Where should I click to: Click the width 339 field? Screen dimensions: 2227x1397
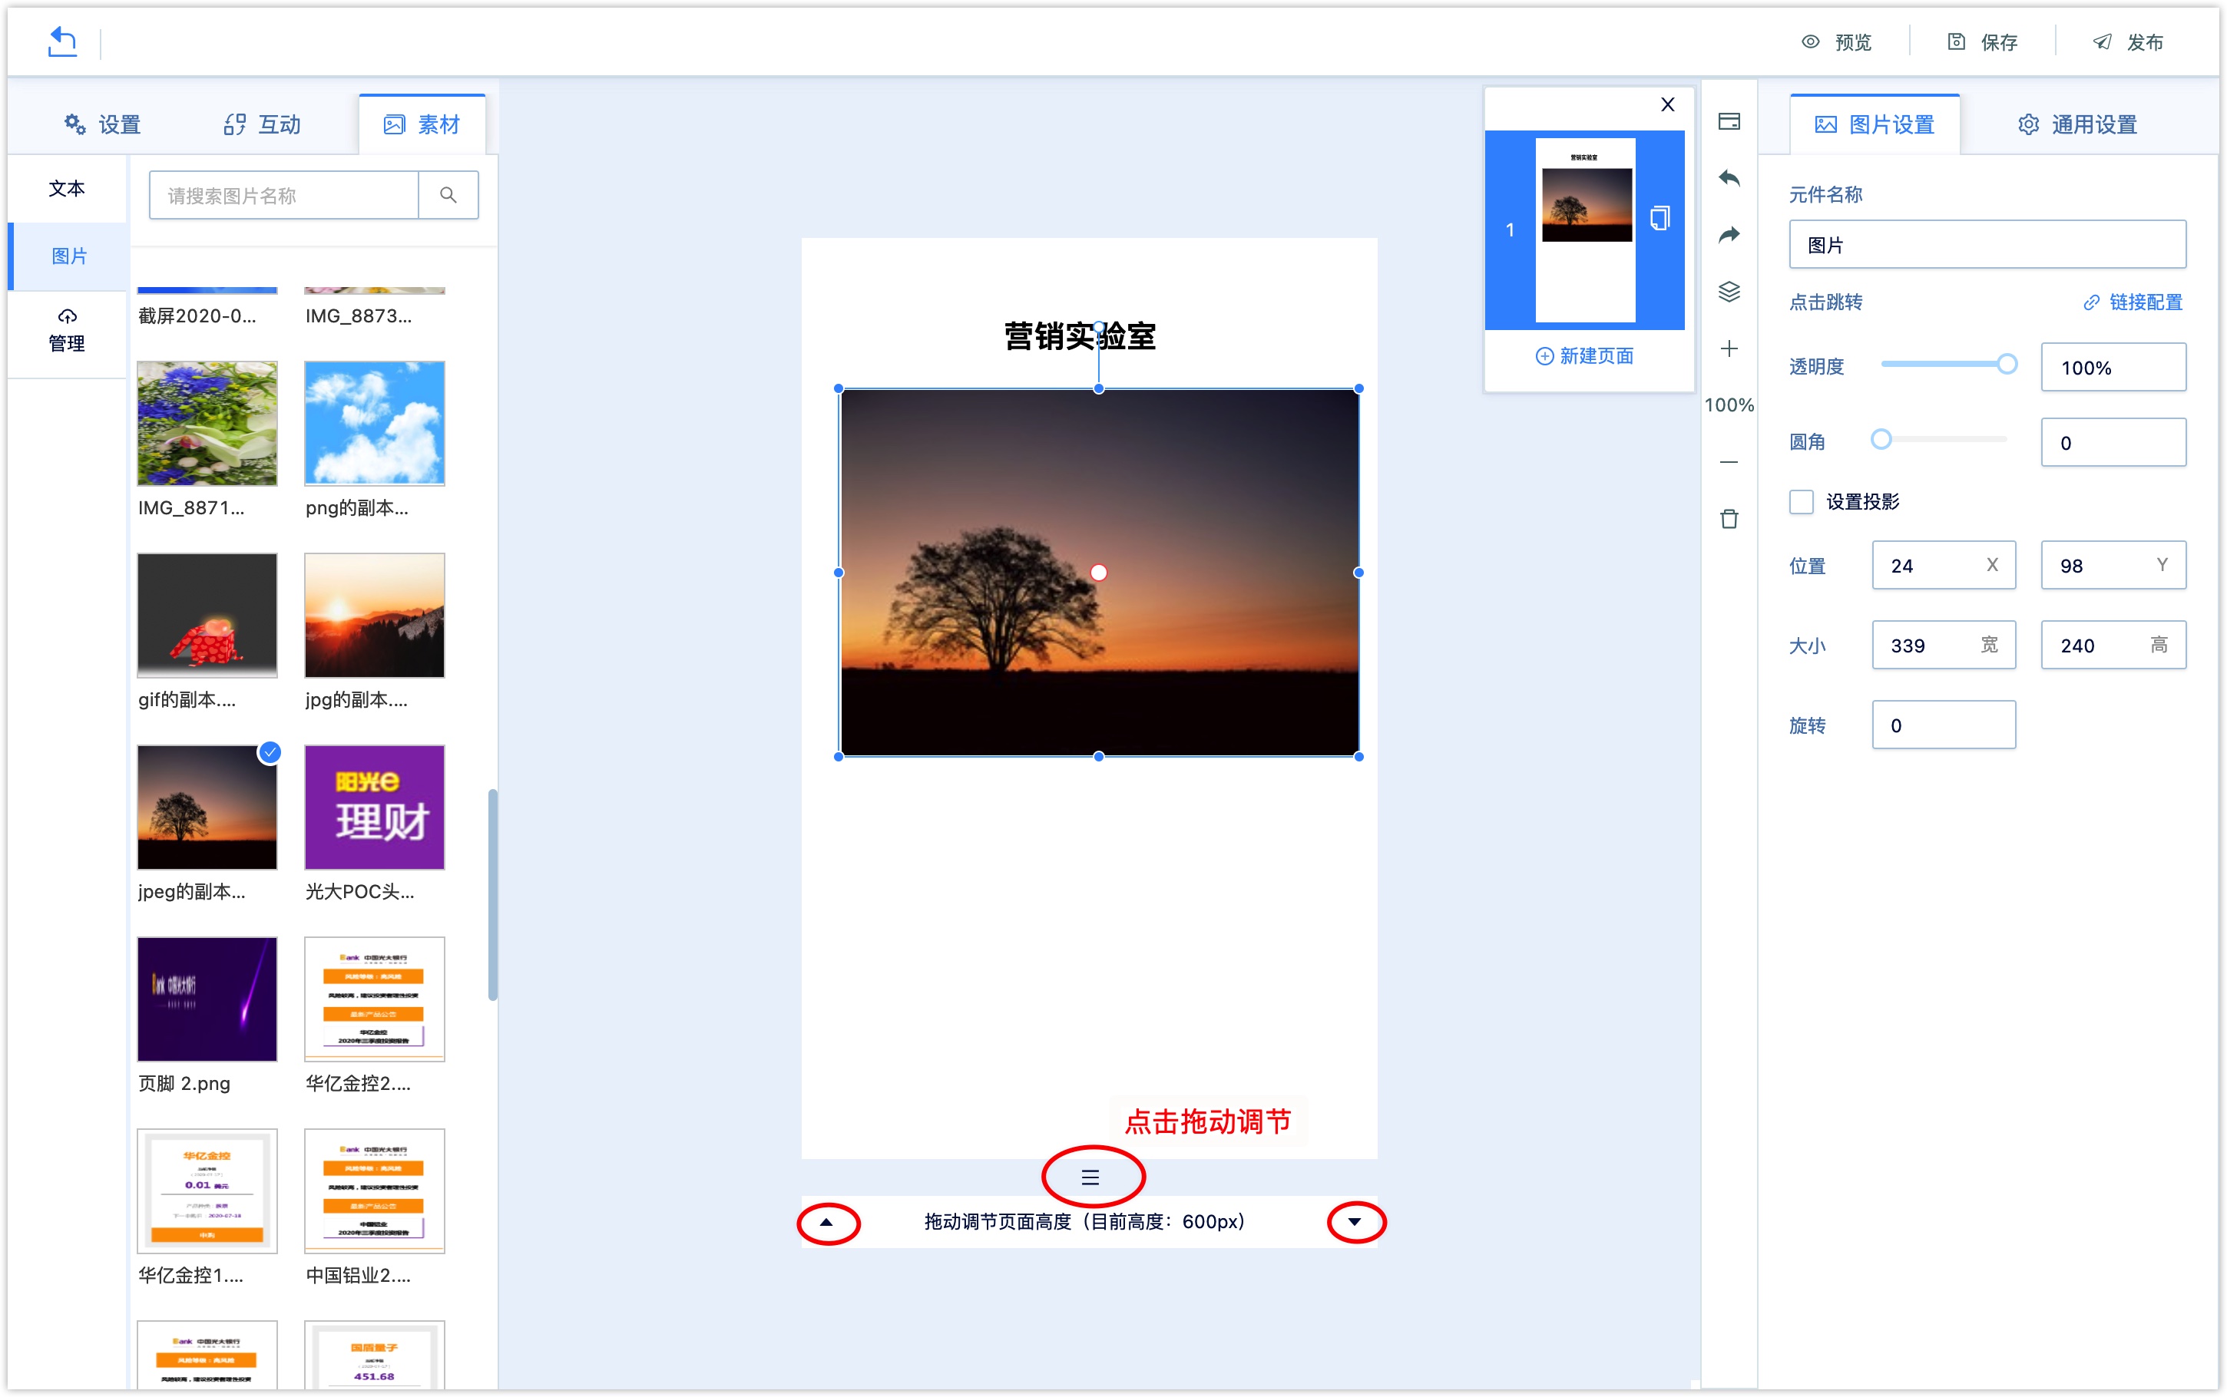(x=1944, y=645)
